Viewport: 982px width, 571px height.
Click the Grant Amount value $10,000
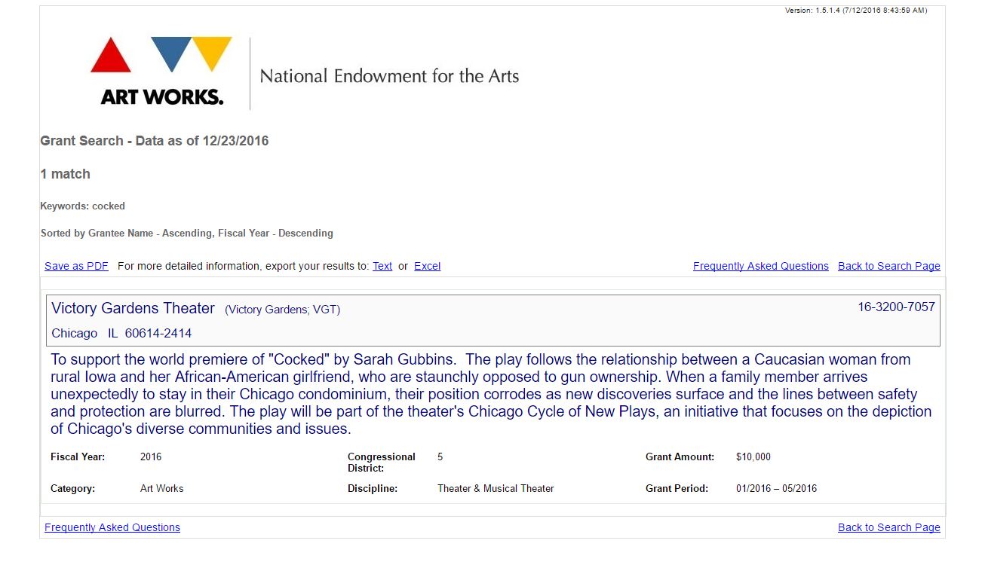tap(753, 456)
